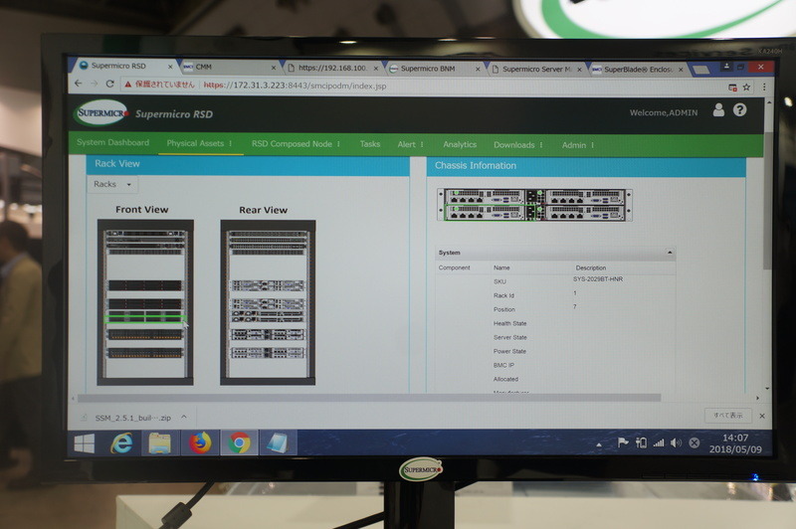Click the rear view rack image
The width and height of the screenshot is (796, 529).
point(268,302)
